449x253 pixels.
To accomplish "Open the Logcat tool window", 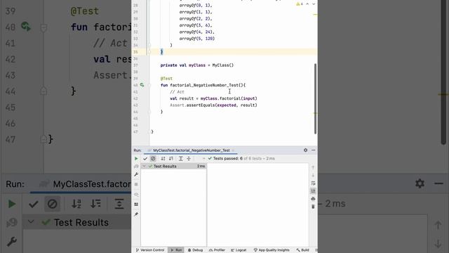I will click(x=239, y=250).
